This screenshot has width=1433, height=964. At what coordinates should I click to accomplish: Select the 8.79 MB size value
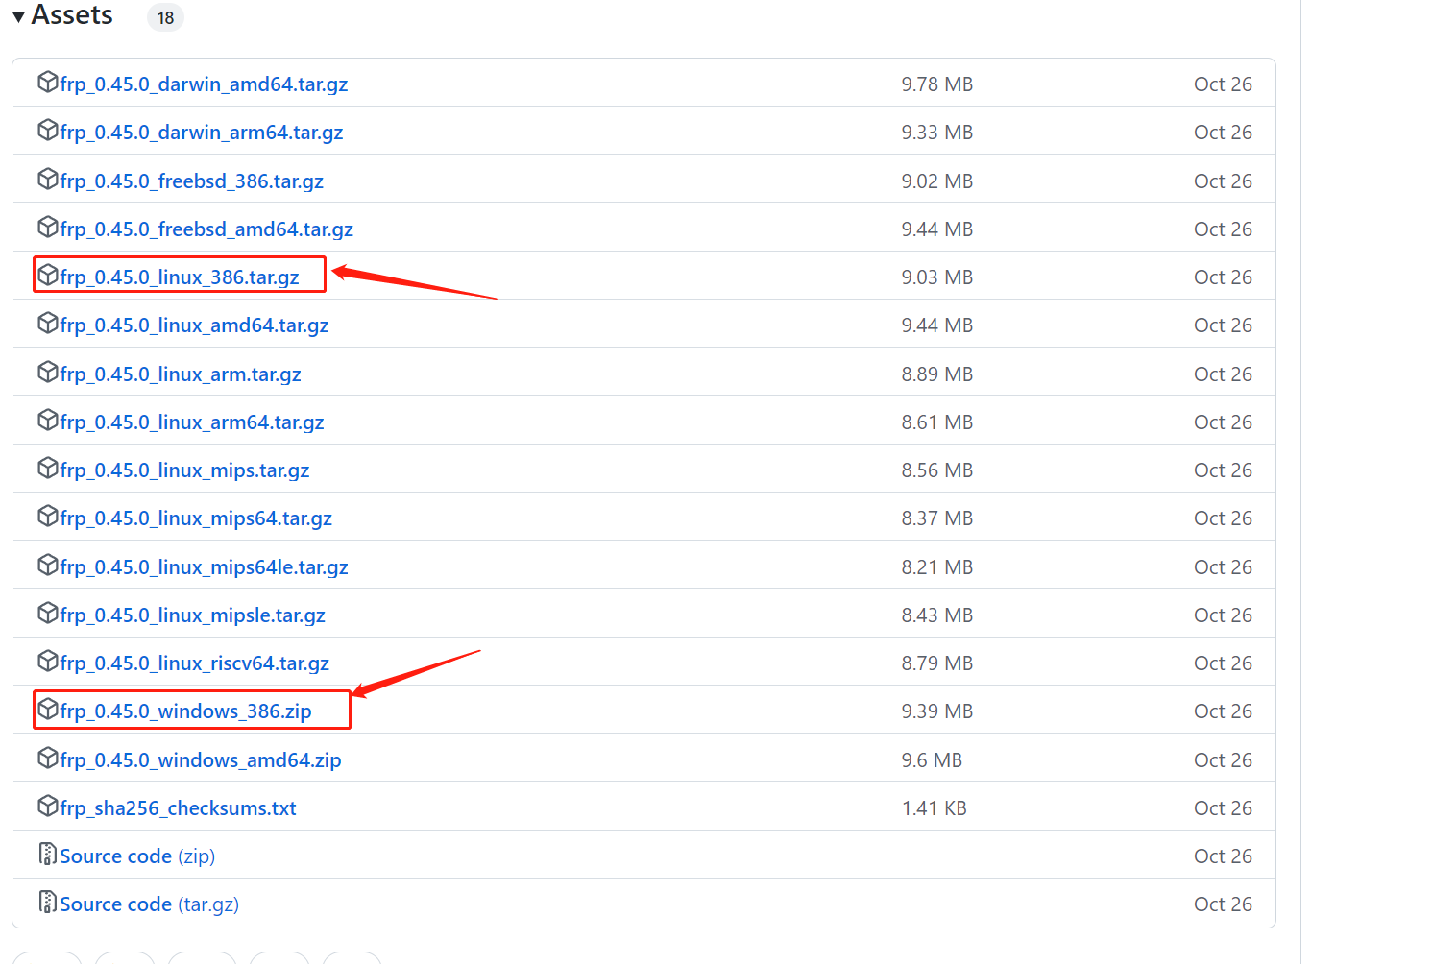pyautogui.click(x=936, y=663)
